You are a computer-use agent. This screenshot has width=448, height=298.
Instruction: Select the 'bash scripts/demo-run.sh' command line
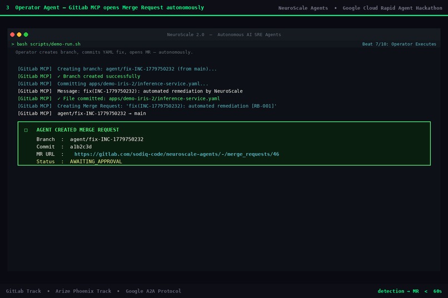[x=46, y=44]
